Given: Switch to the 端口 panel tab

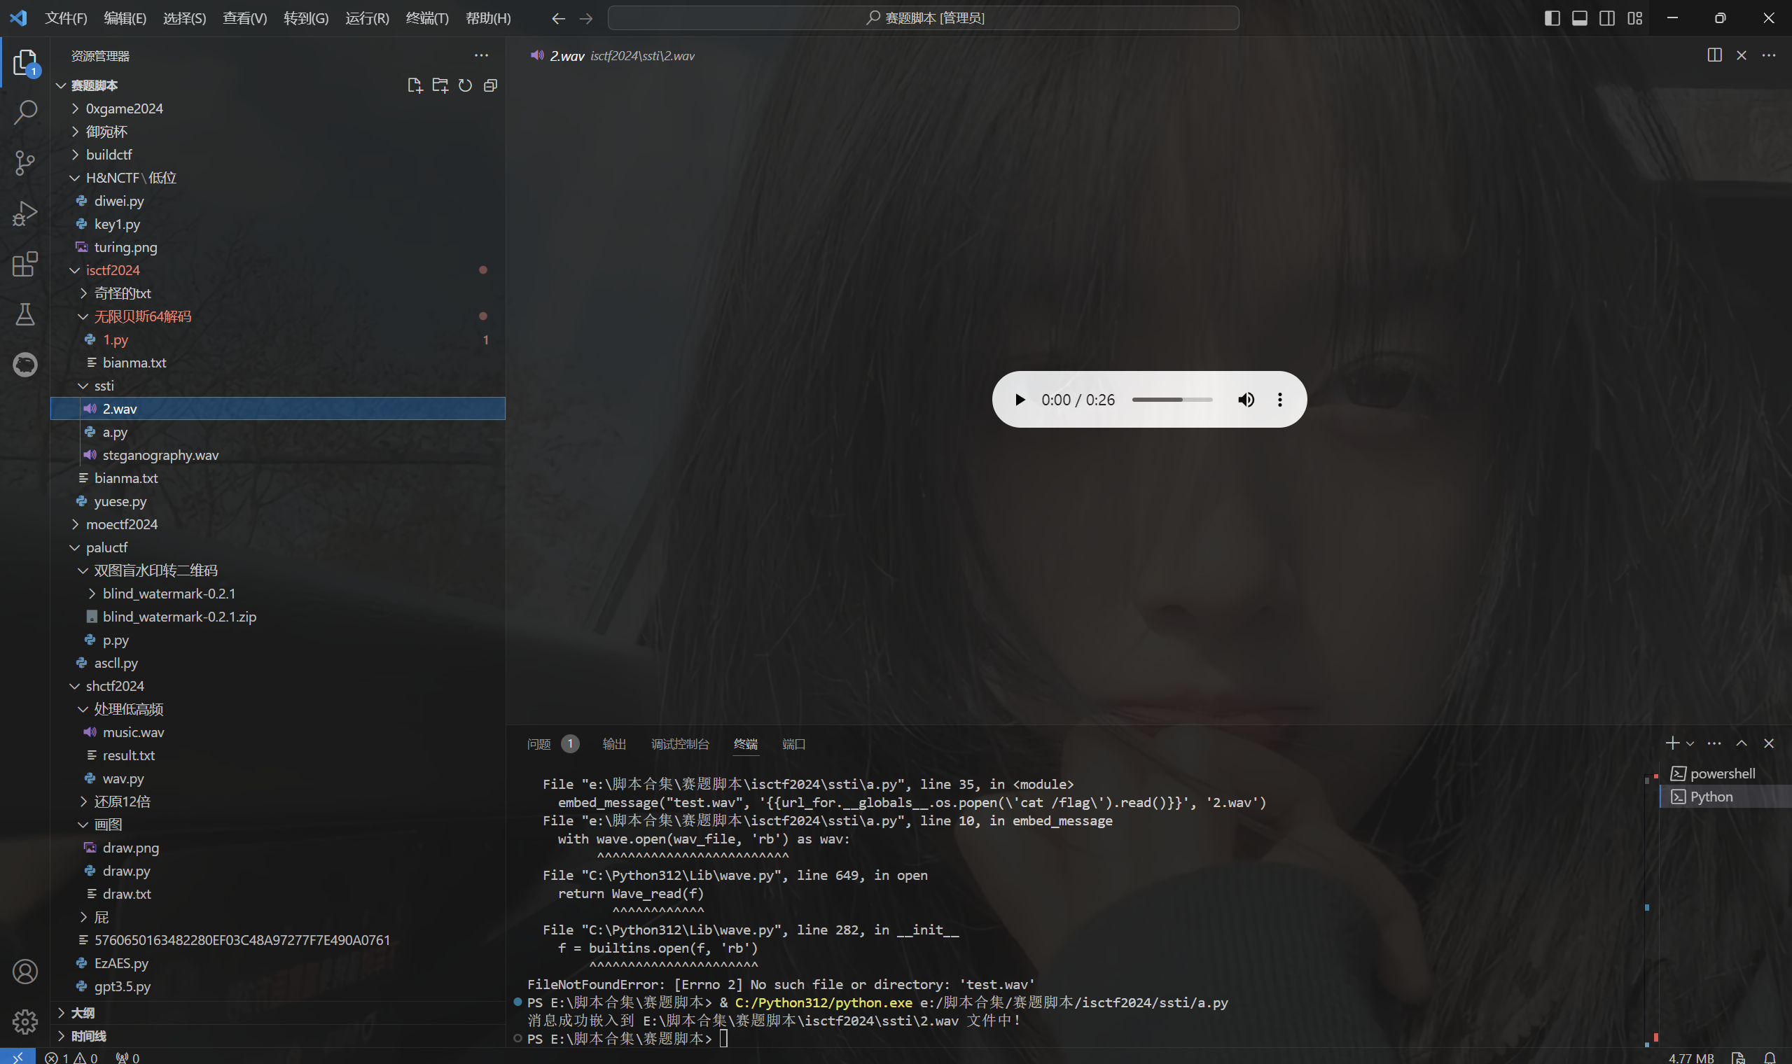Looking at the screenshot, I should (793, 744).
